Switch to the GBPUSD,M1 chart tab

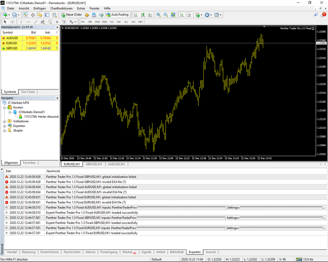coord(94,164)
